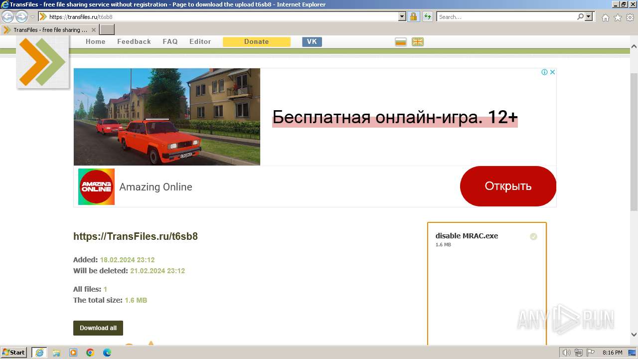Open the FAQ menu item

point(170,42)
